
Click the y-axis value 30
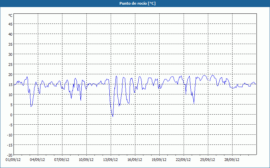point(10,54)
